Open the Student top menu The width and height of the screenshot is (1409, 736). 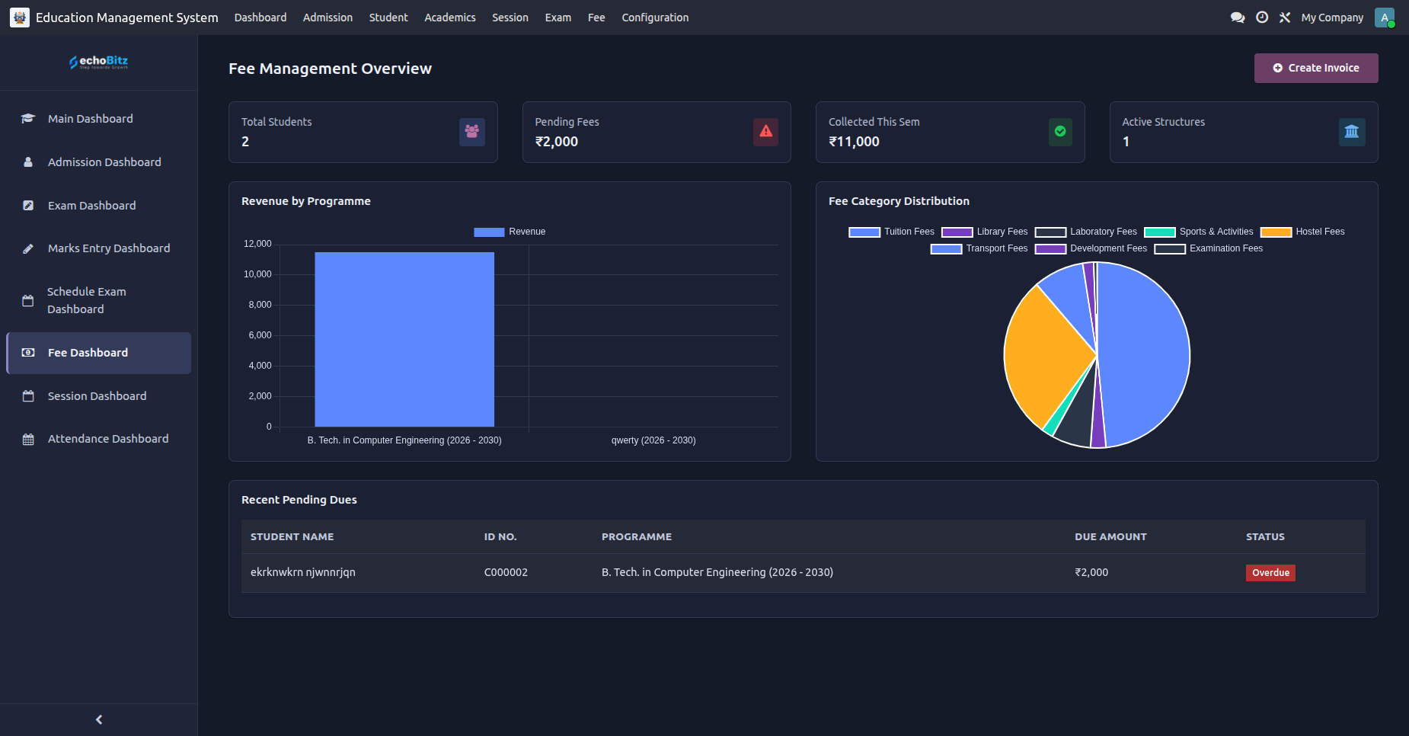[x=388, y=18]
